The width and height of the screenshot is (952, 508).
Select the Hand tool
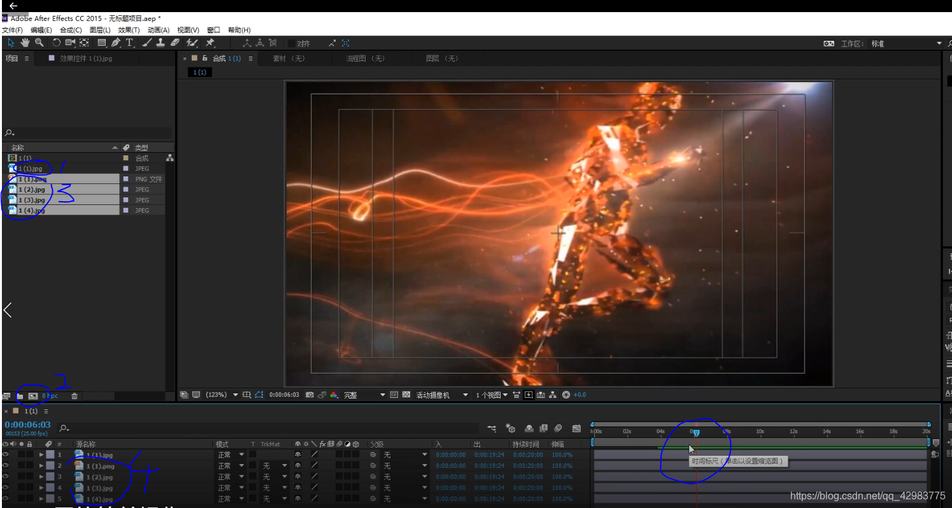tap(25, 43)
